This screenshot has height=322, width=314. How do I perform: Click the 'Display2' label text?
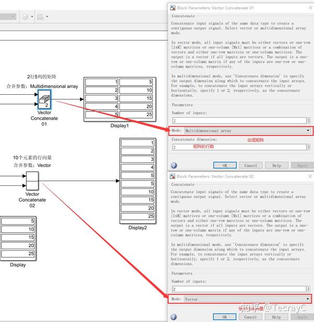[x=138, y=228]
